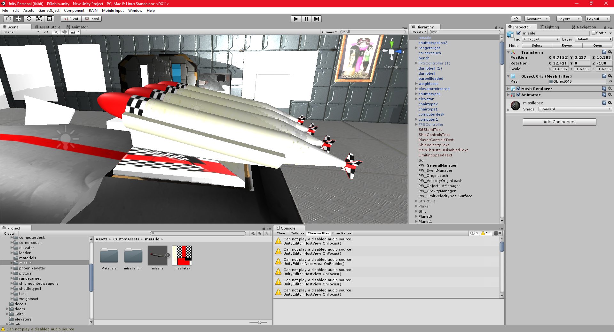Open the Layers dropdown
The width and height of the screenshot is (614, 332).
pos(569,19)
